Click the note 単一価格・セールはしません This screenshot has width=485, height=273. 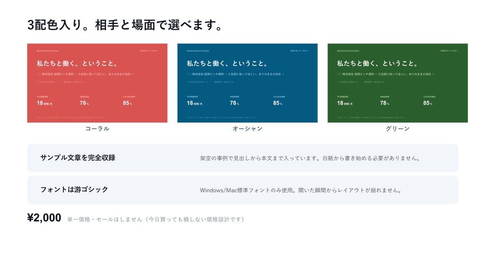[x=156, y=219]
